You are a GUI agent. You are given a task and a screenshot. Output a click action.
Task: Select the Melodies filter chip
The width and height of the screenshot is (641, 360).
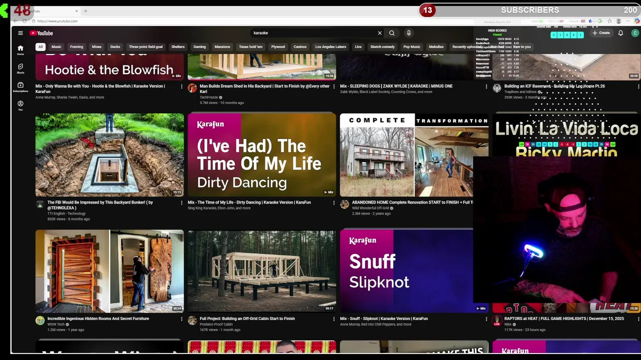point(436,47)
